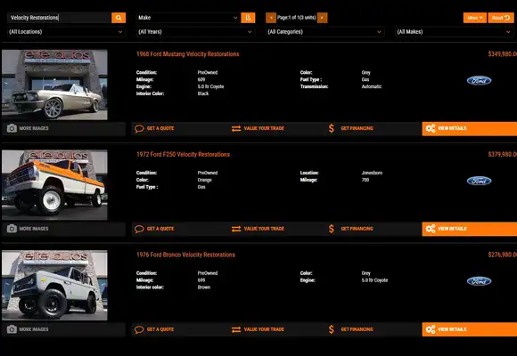Open the Make sort-by dropdown
This screenshot has width=517, height=356.
click(x=188, y=18)
